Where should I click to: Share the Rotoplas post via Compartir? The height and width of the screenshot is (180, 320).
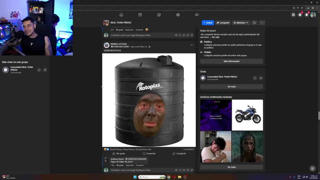(x=179, y=153)
